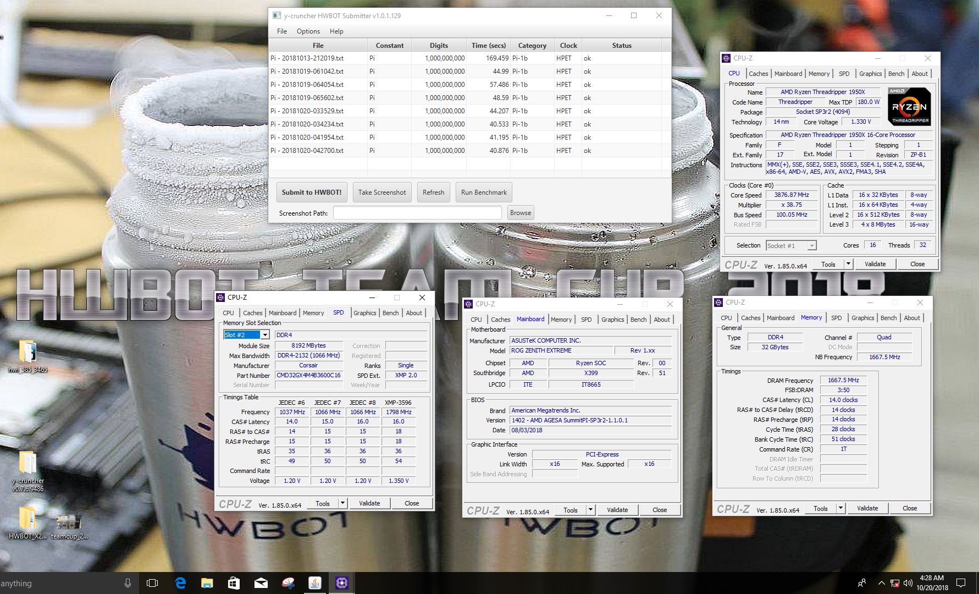Click Validate in the CPU tab window

click(x=875, y=264)
